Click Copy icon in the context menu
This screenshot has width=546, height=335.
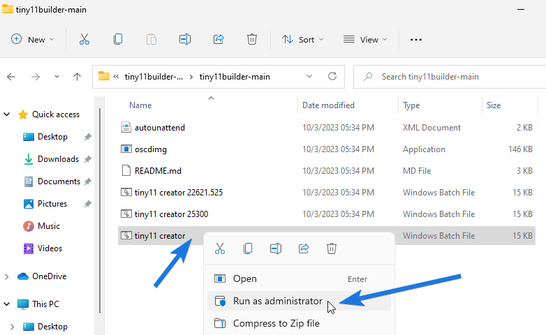click(248, 248)
